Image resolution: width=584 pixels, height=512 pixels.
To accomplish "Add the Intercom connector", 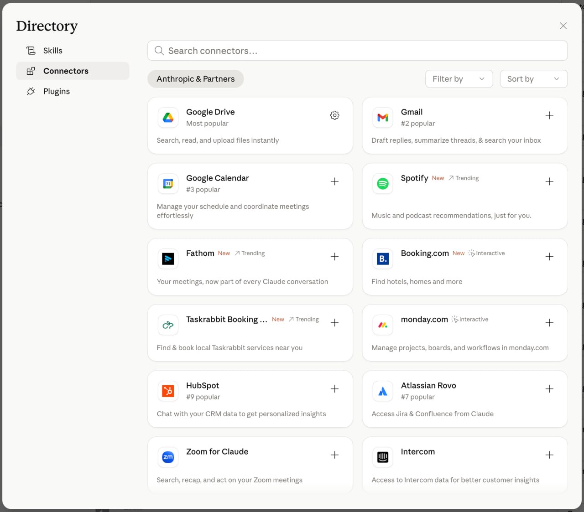I will [549, 455].
